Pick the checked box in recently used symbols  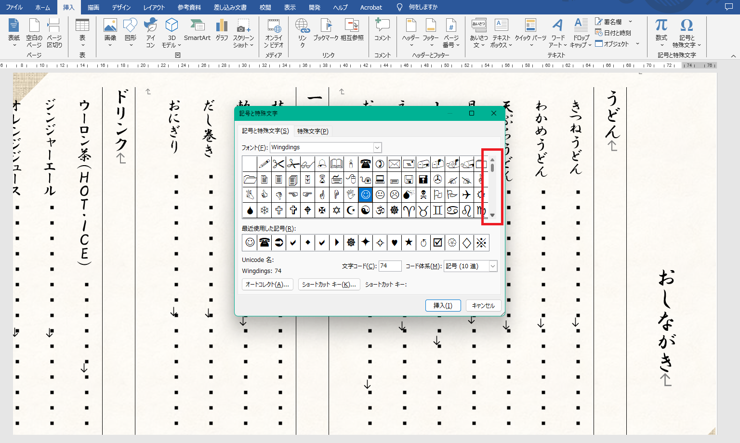[x=437, y=243]
